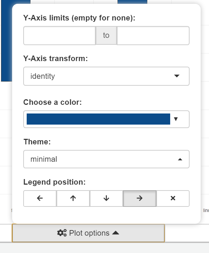Click the "Choose a color:" label

pyautogui.click(x=52, y=102)
